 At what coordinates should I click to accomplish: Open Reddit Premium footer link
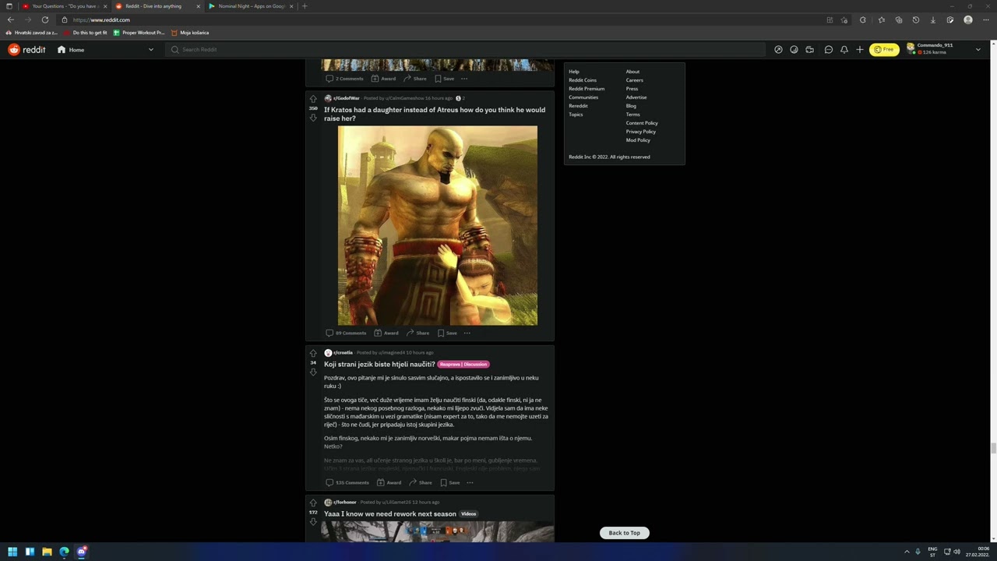(x=587, y=89)
